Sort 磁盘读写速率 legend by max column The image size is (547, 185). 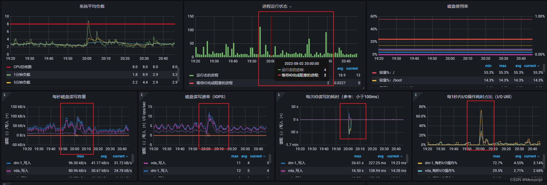pos(235,156)
